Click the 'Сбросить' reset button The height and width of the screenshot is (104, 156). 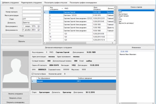[22, 41]
